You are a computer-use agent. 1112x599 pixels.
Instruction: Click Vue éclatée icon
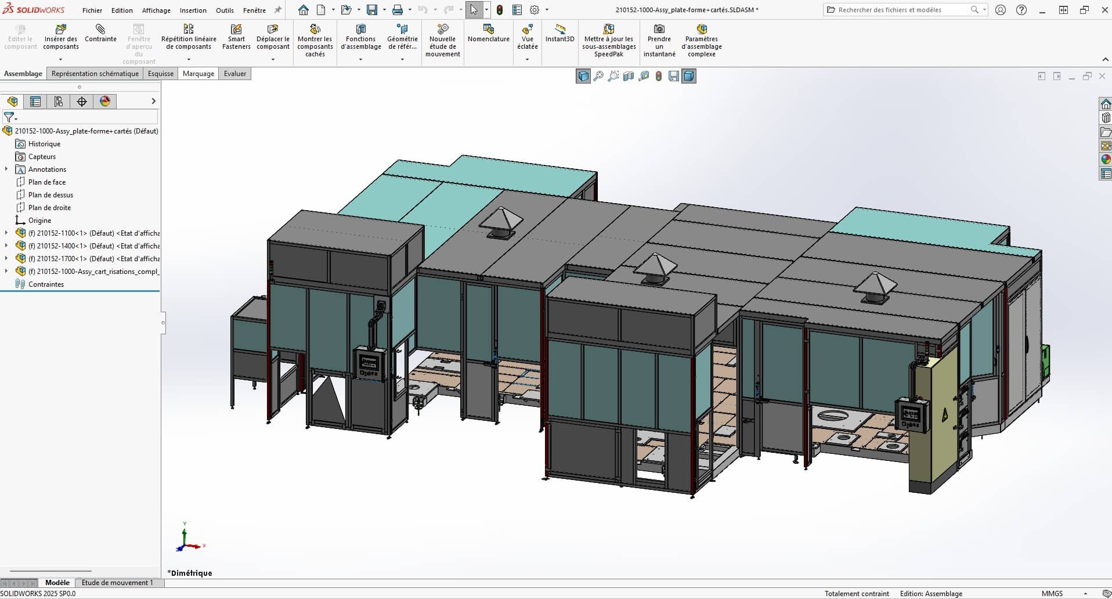528,29
